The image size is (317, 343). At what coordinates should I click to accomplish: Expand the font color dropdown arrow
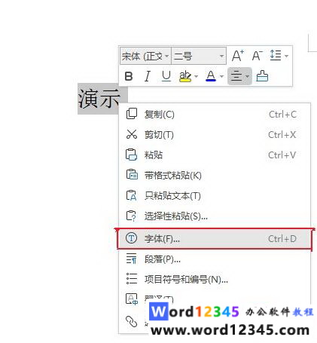[221, 76]
